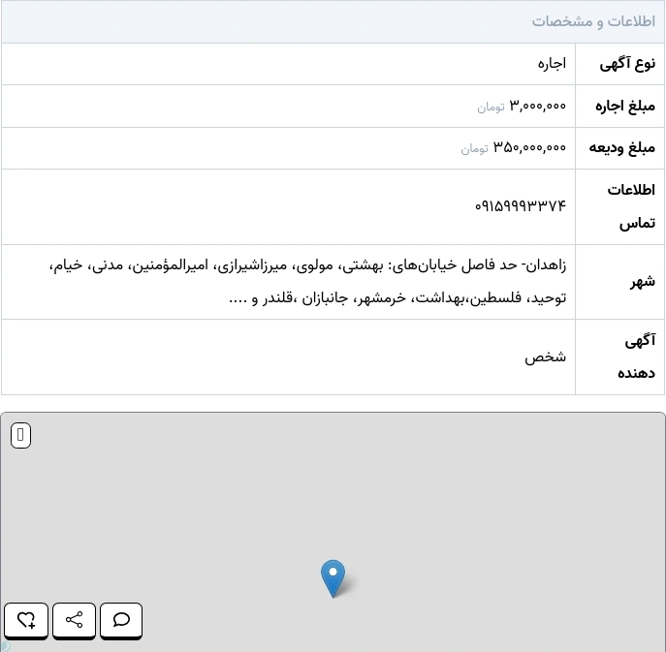Click the آگهی دهنده row label
This screenshot has width=666, height=652.
pos(636,357)
